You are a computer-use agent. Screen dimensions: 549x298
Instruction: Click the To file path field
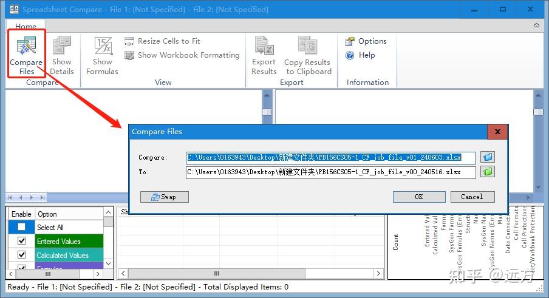330,172
